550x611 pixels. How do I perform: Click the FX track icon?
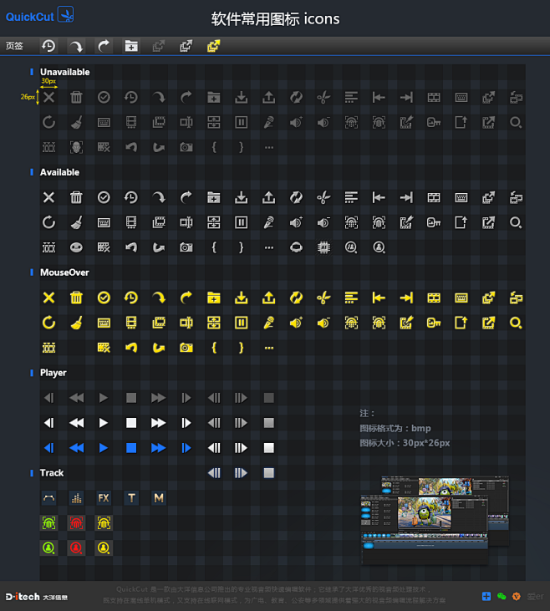(x=104, y=498)
